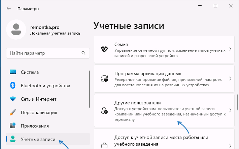The width and height of the screenshot is (239, 149).
Task: Maximize the Параметры window
Action: tap(215, 6)
